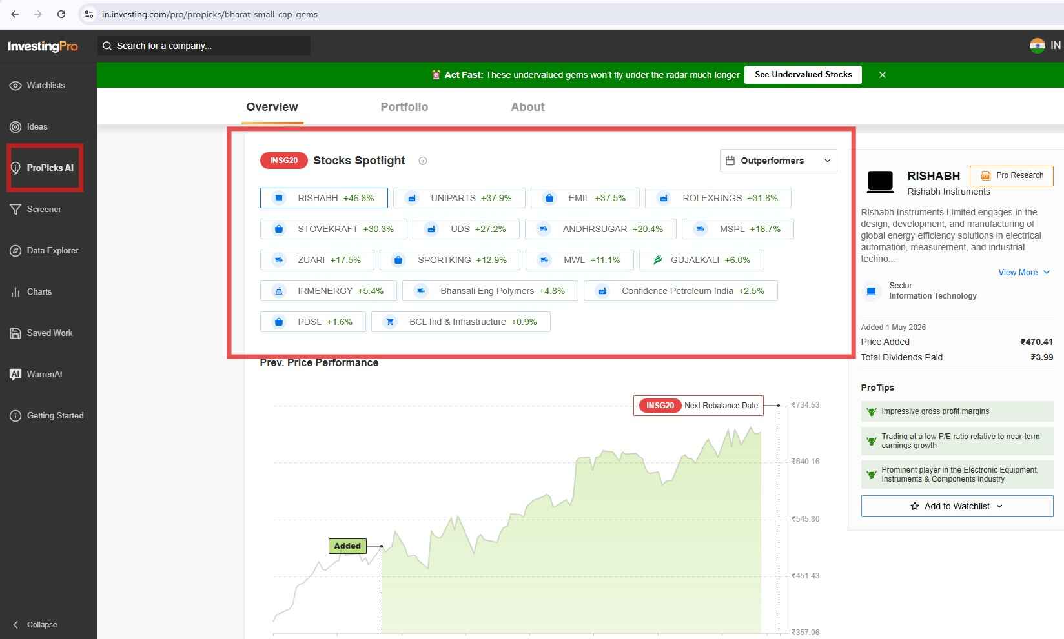Screen dimensions: 1064x639
Task: Select the PDSL +1.6% stock chip
Action: 313,322
